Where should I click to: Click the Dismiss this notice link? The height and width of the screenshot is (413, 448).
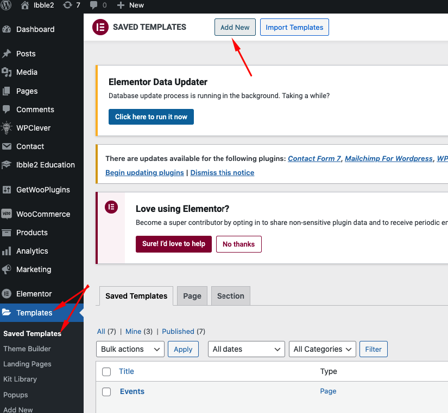222,172
